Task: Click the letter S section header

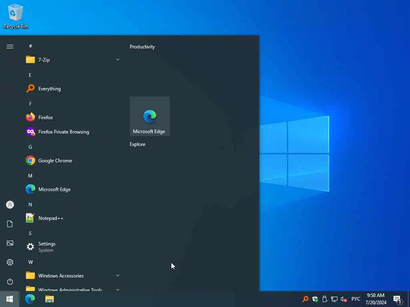Action: [30, 233]
